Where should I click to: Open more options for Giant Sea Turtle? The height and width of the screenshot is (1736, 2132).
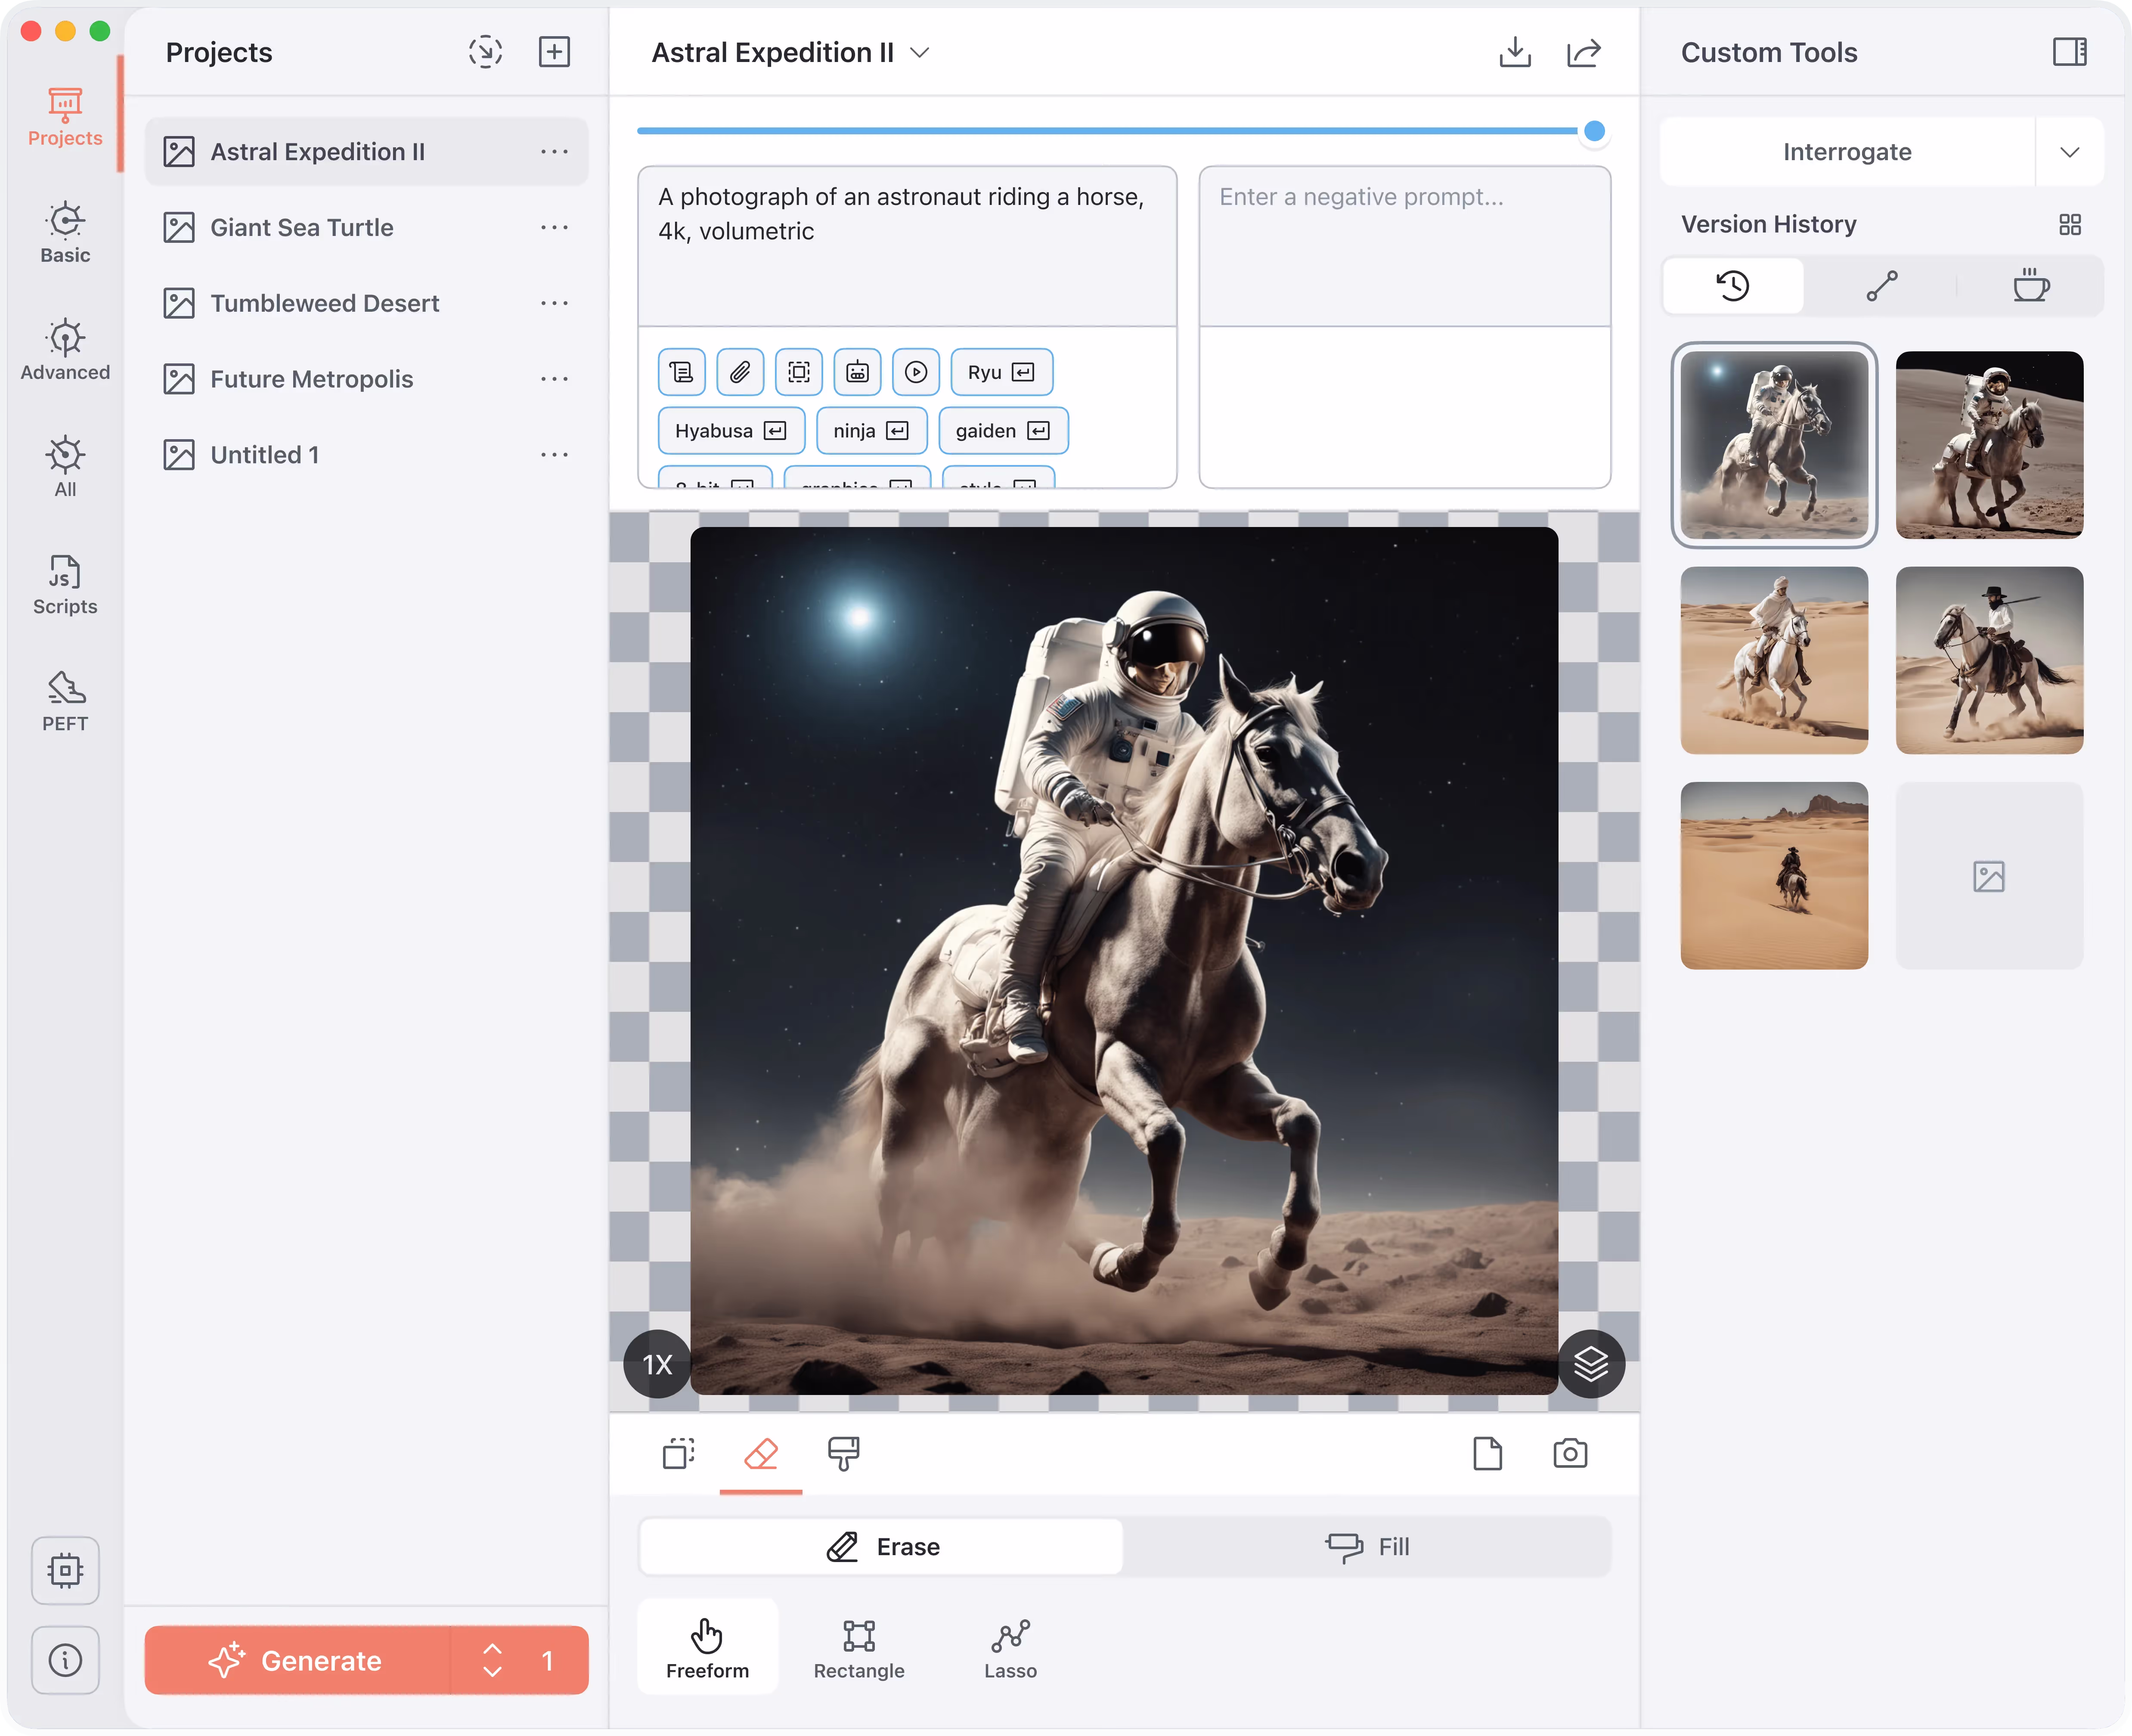tap(554, 228)
